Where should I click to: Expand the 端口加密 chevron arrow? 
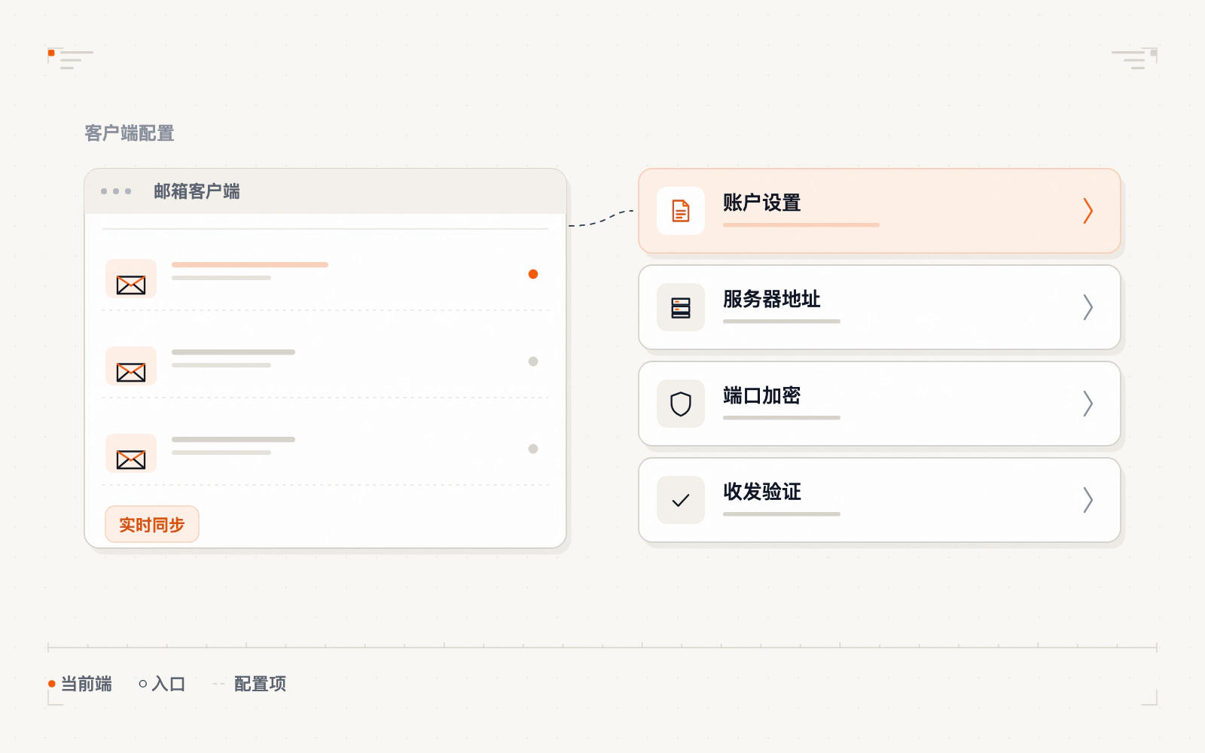[1088, 404]
